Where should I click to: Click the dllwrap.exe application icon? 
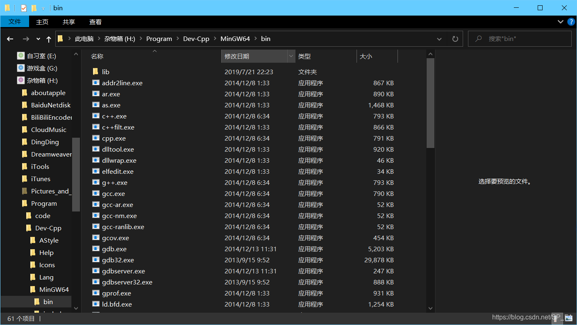pyautogui.click(x=95, y=160)
